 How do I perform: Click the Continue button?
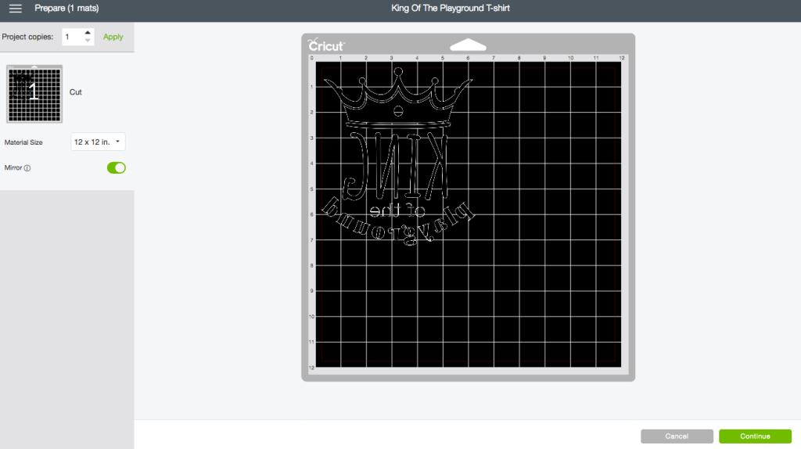(x=755, y=436)
